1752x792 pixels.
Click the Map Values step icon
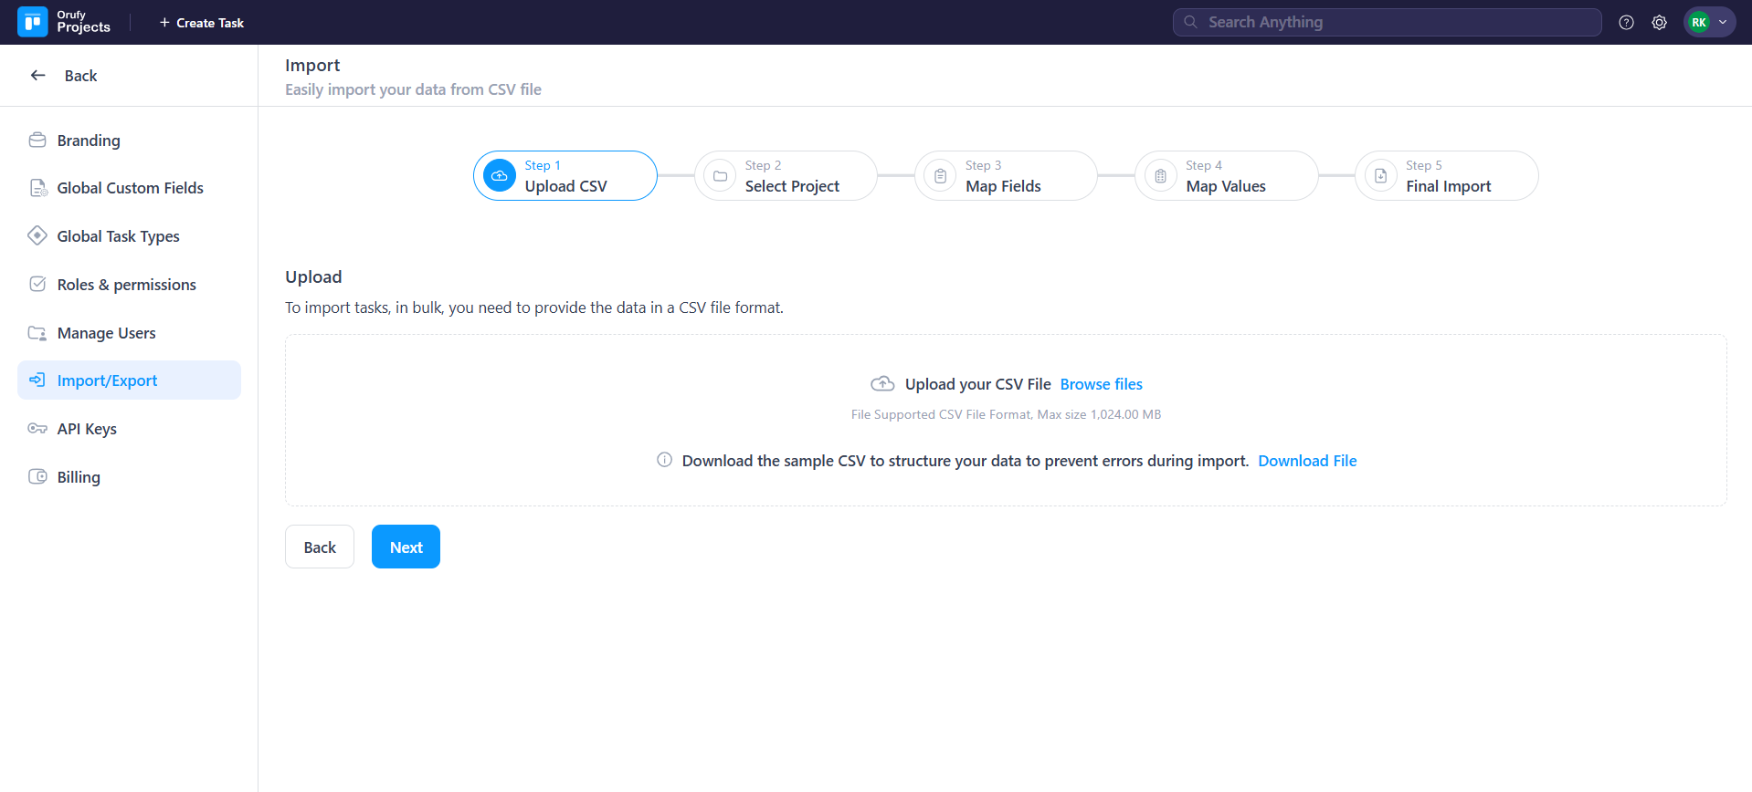tap(1160, 176)
